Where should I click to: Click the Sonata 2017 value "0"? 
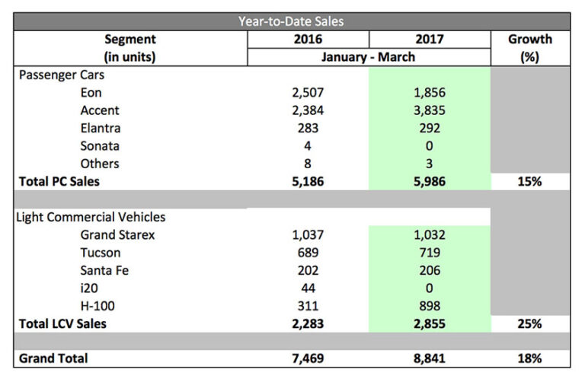point(430,145)
